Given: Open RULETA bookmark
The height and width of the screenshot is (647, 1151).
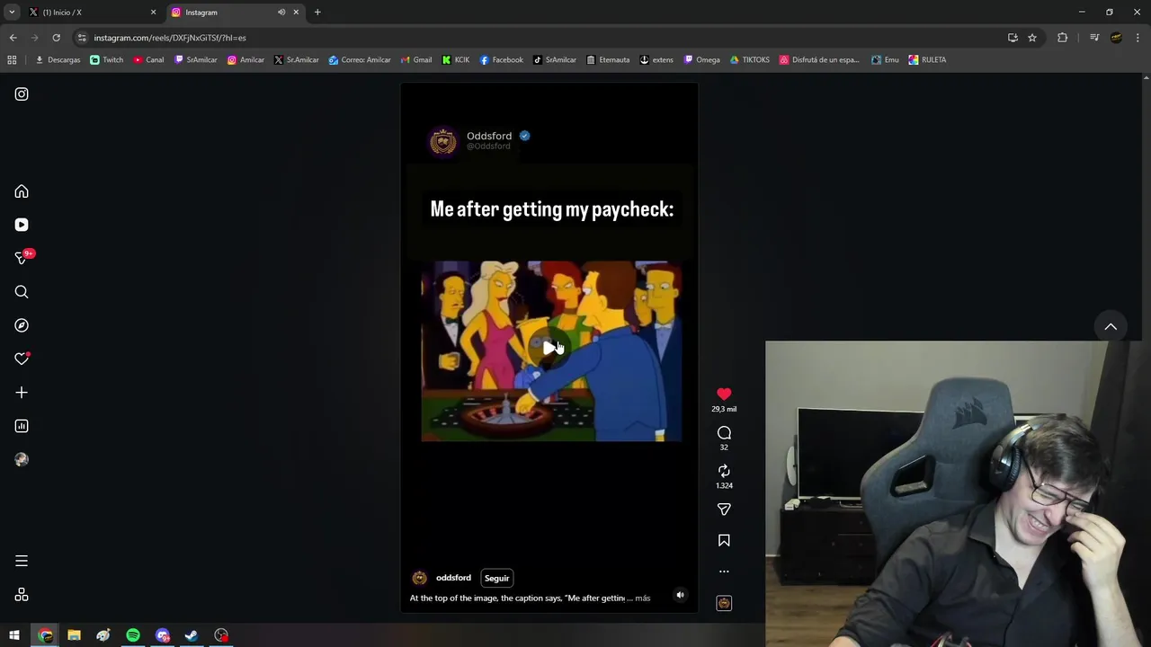Looking at the screenshot, I should pos(927,60).
